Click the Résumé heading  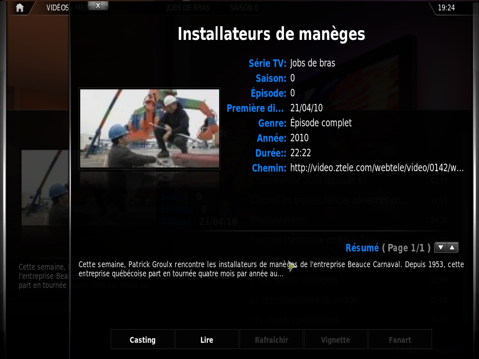(x=362, y=248)
